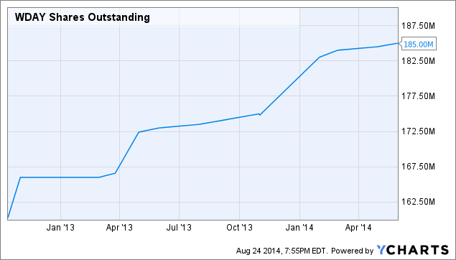456x260 pixels.
Task: Click the Apr '14 date label
Action: click(x=358, y=227)
